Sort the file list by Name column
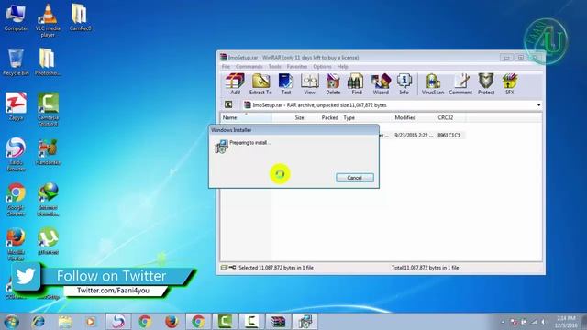Viewport: 587px width, 330px height. (246, 117)
